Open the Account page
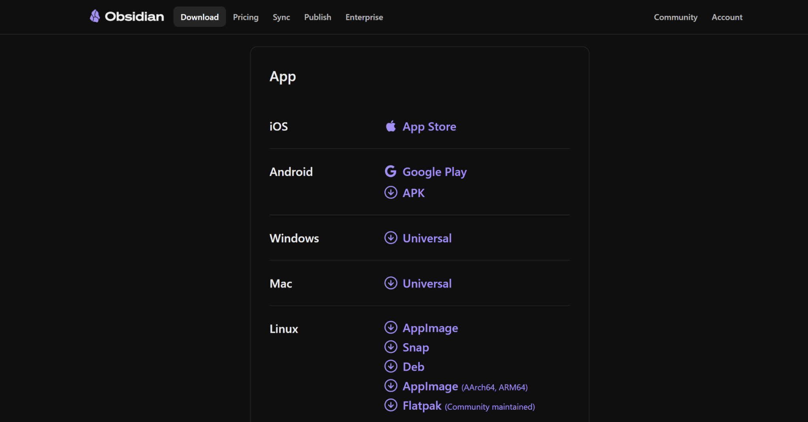 pyautogui.click(x=727, y=17)
